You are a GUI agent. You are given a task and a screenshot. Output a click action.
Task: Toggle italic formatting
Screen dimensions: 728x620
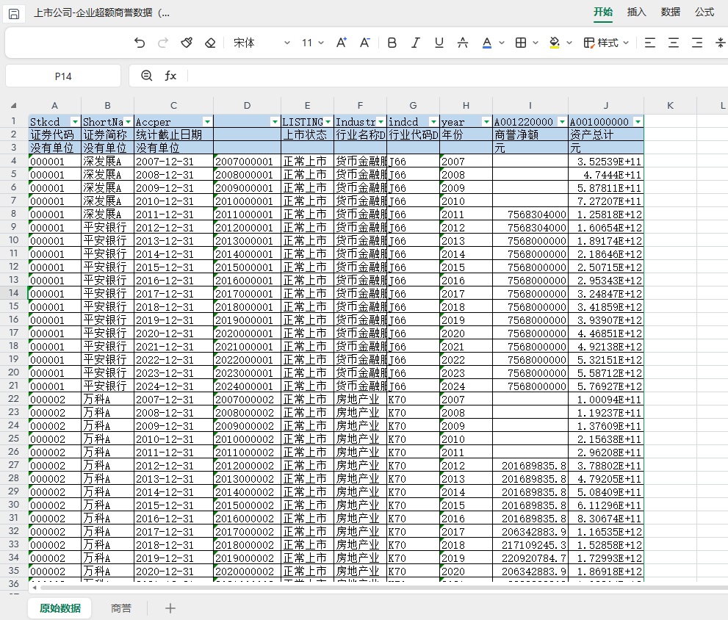point(416,43)
